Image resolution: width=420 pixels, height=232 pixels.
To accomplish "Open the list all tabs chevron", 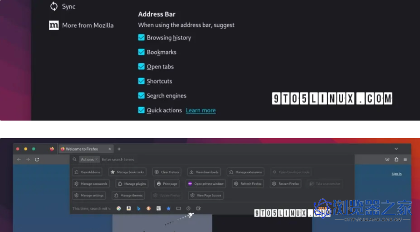I will coord(396,149).
